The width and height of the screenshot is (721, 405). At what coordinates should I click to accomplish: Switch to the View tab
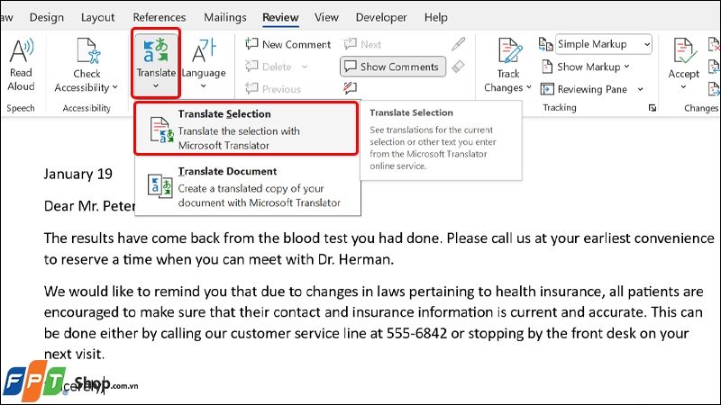click(x=326, y=17)
